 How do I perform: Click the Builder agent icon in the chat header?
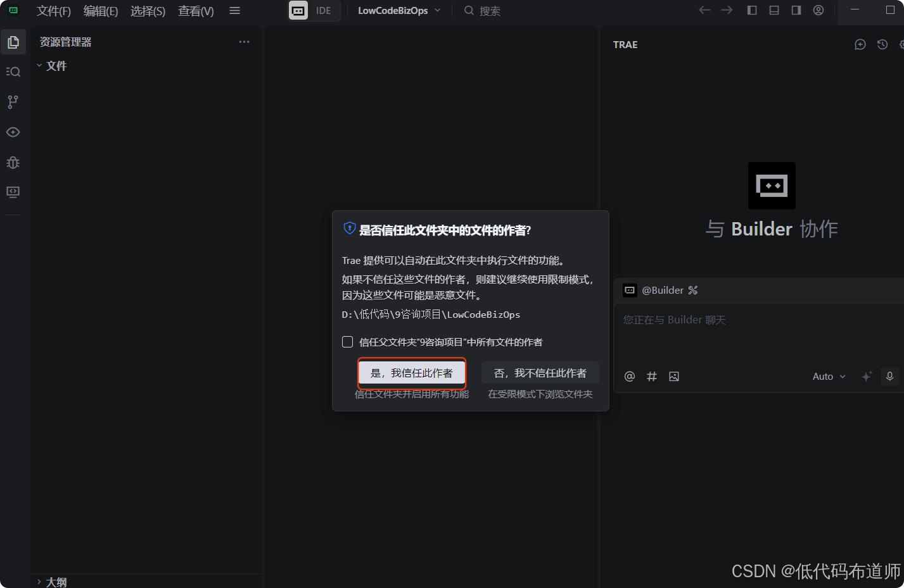[x=630, y=291]
